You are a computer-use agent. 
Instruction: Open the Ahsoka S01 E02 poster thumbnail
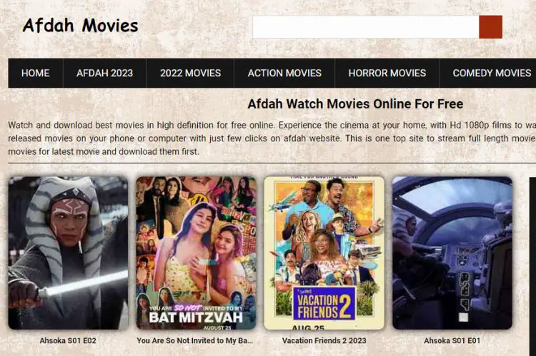(x=69, y=253)
